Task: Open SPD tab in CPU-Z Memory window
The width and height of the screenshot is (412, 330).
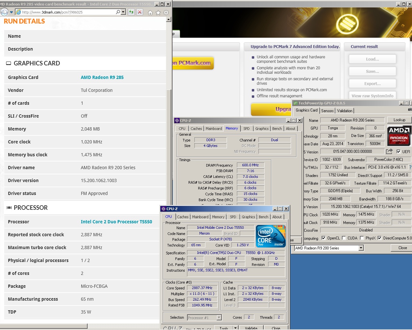Action: point(247,129)
